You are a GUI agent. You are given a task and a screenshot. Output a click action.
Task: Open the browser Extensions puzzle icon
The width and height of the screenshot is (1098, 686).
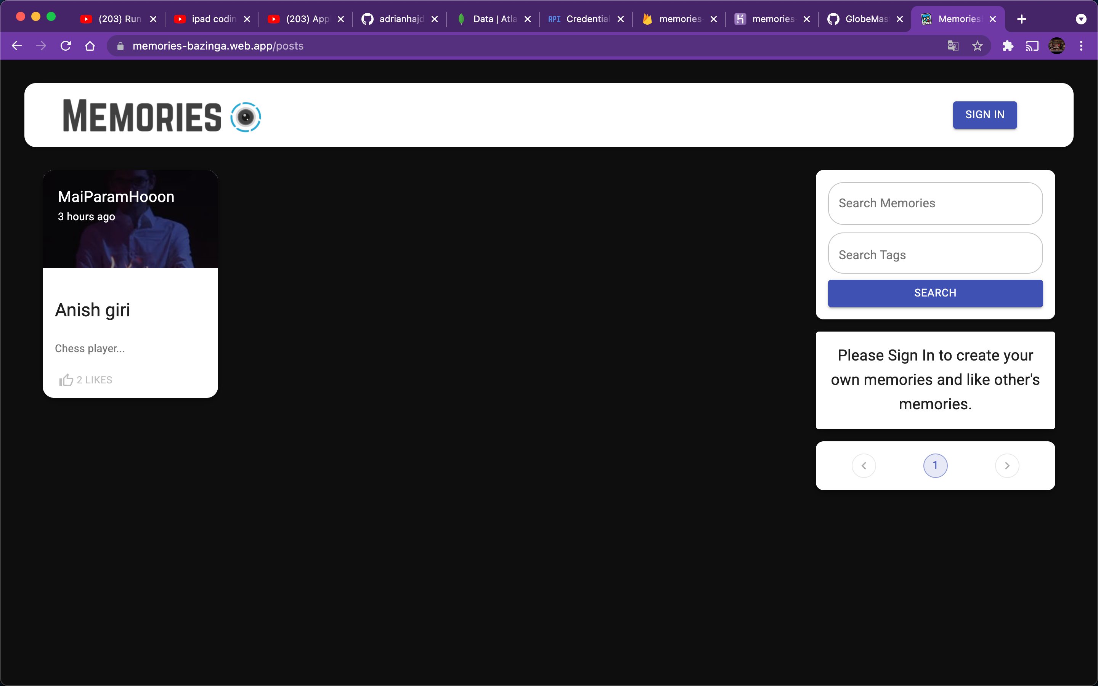(x=1008, y=46)
